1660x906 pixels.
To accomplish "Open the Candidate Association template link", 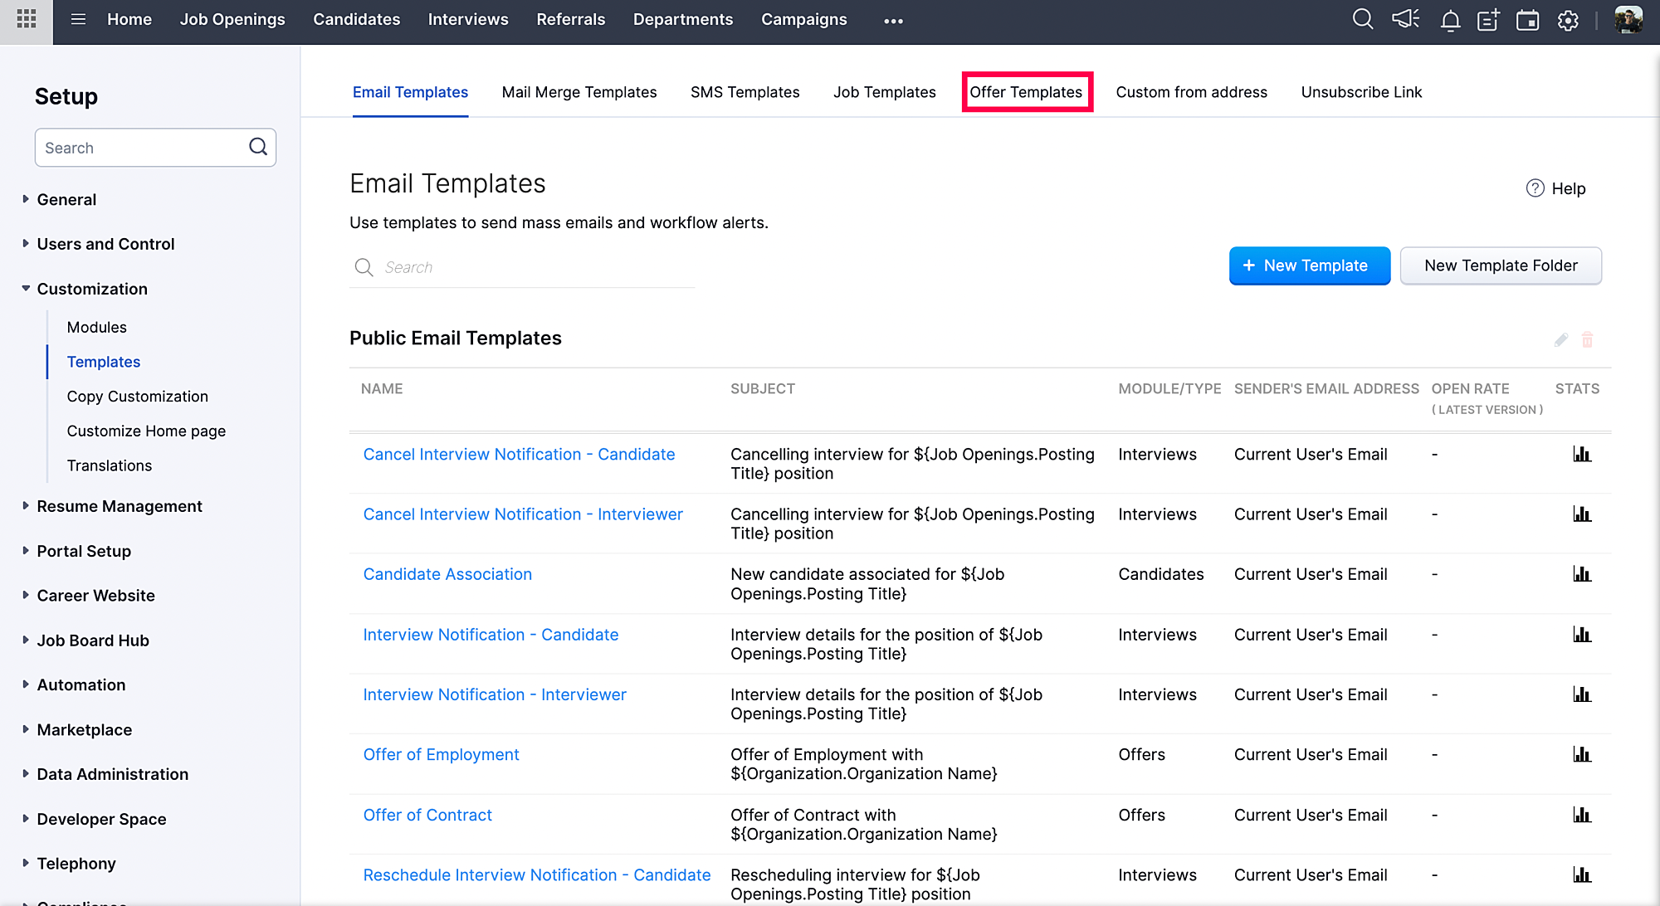I will point(447,574).
